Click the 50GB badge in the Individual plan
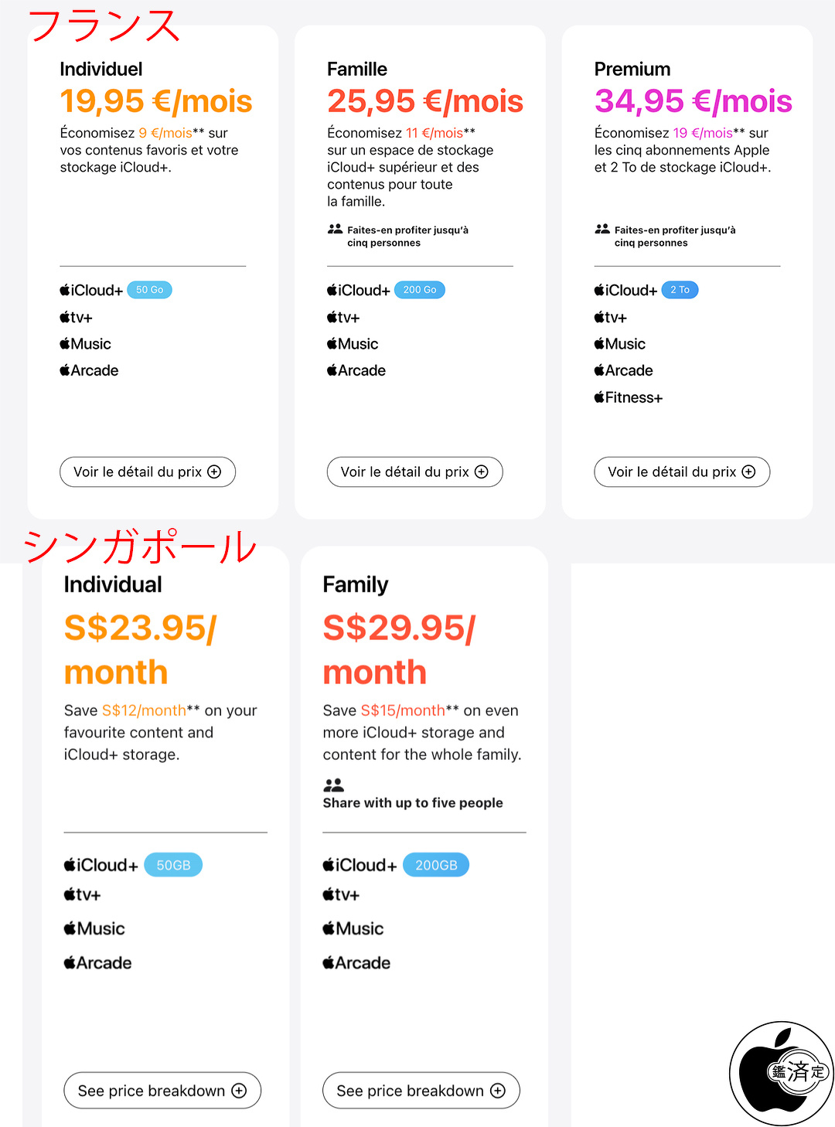 tap(173, 865)
